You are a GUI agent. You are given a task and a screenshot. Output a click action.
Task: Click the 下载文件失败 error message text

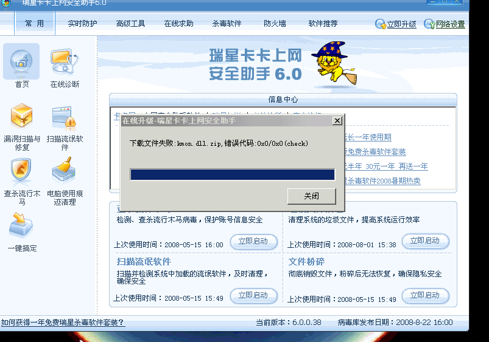coord(219,143)
